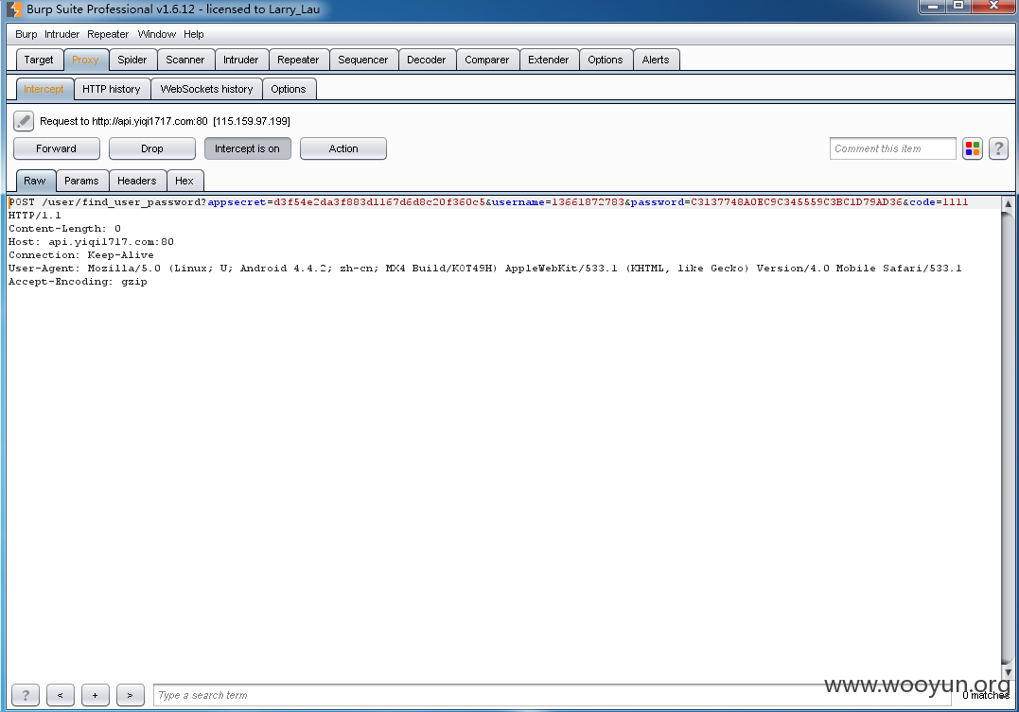Open the Repeater tool tab
1019x712 pixels.
click(x=298, y=60)
